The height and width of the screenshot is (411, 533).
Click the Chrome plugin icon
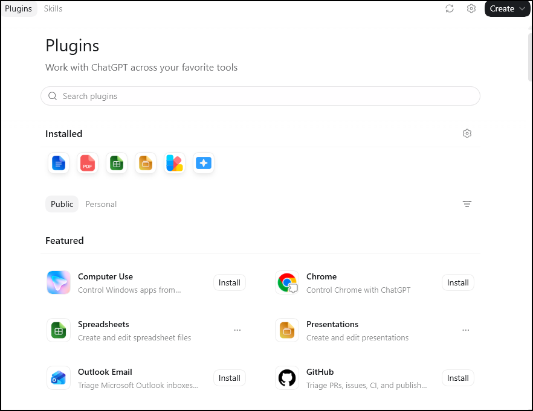tap(287, 282)
